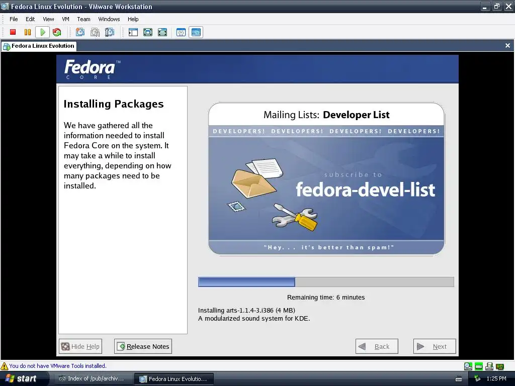515x386 pixels.
Task: Click the red-green Reset VM icon
Action: coord(57,32)
